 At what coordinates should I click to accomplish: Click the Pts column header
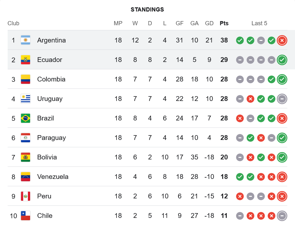click(224, 23)
